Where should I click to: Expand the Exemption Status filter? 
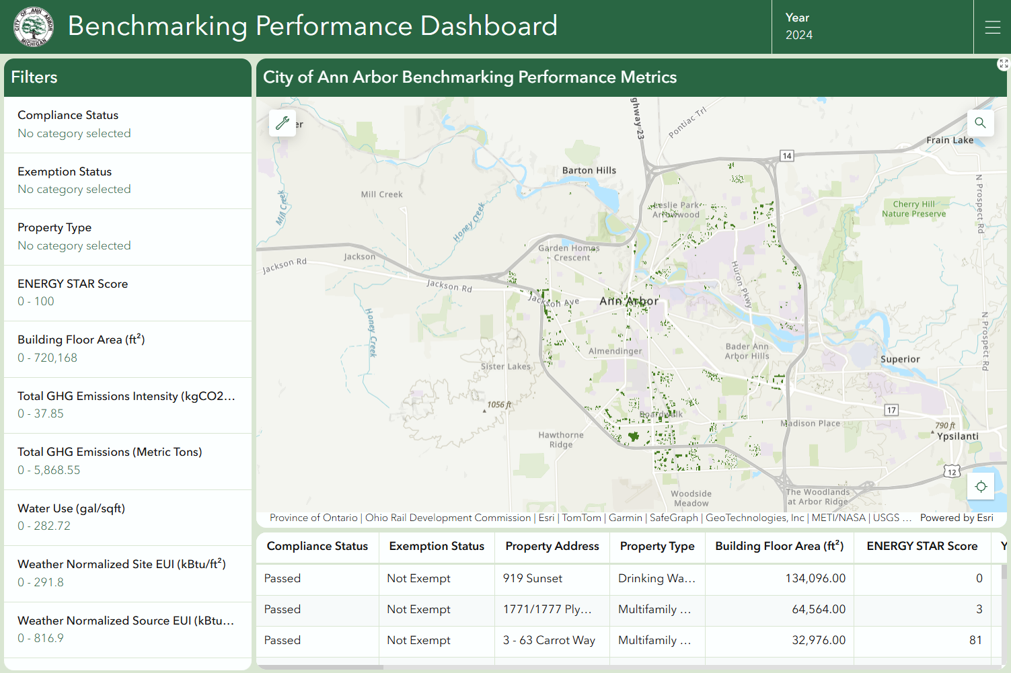[x=128, y=180]
